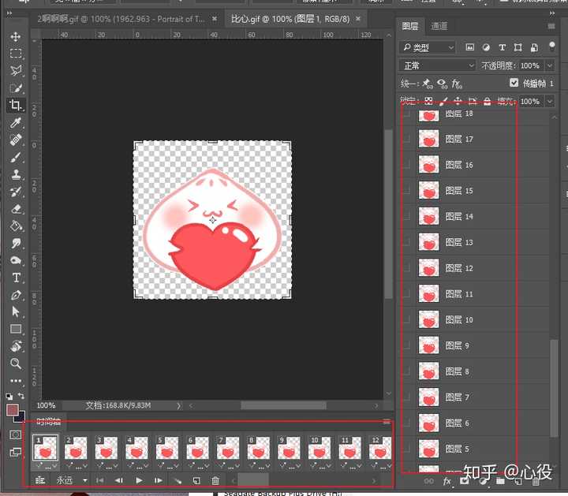
Task: Open the 正常 blend mode dropdown
Action: (x=437, y=65)
